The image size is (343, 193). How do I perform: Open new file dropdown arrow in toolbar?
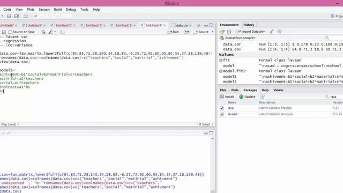[2, 16]
